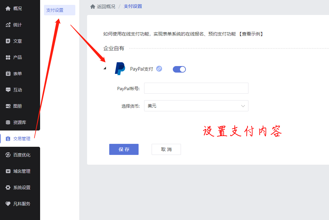Disable the PayPal支付 toggle switch
The height and width of the screenshot is (220, 329).
point(179,69)
